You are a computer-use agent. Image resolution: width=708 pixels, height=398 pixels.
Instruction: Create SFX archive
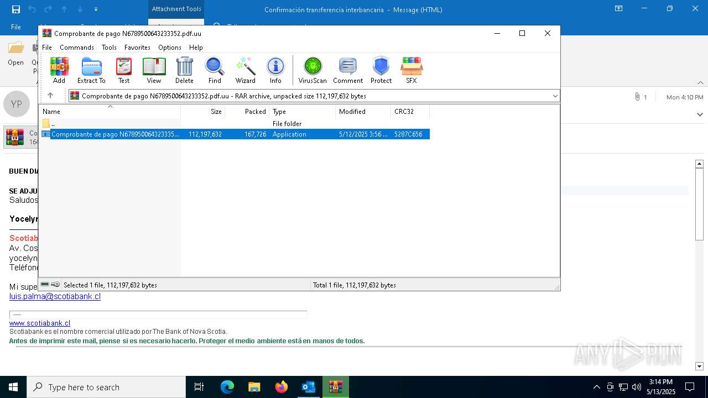(x=411, y=70)
